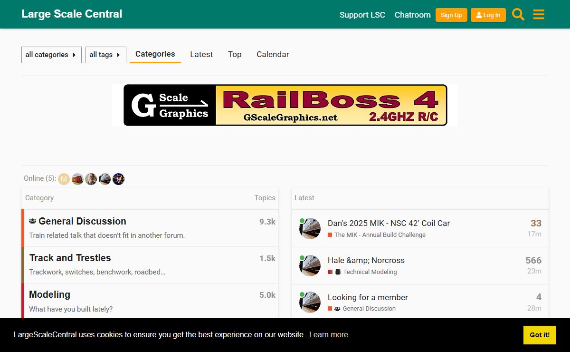Image resolution: width=570 pixels, height=352 pixels.
Task: Click the RailBoss 4 banner advertisement
Action: (285, 105)
